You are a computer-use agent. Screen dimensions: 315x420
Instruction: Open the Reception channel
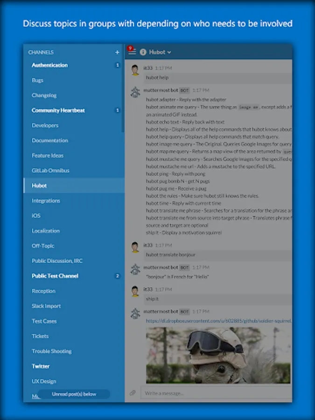click(74, 291)
